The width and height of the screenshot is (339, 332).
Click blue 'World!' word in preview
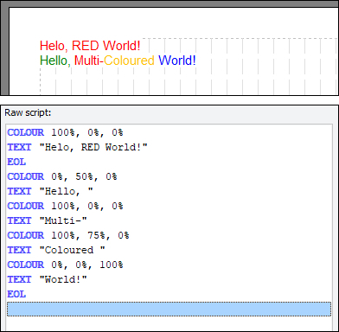[x=177, y=61]
